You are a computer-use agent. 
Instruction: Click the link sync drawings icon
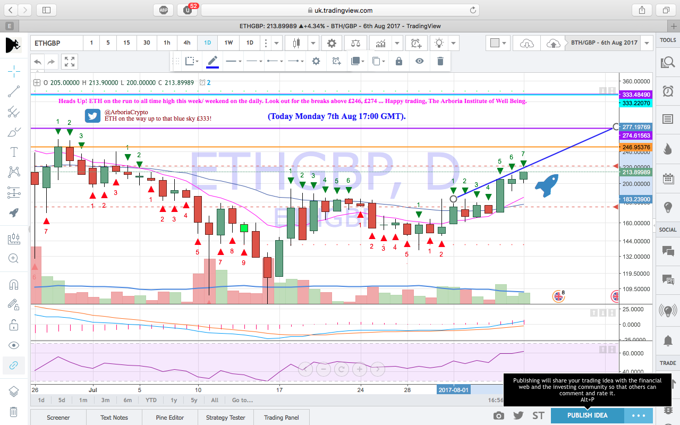[14, 365]
